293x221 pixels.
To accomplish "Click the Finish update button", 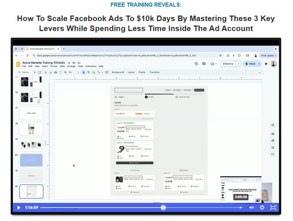I will point(268,55).
